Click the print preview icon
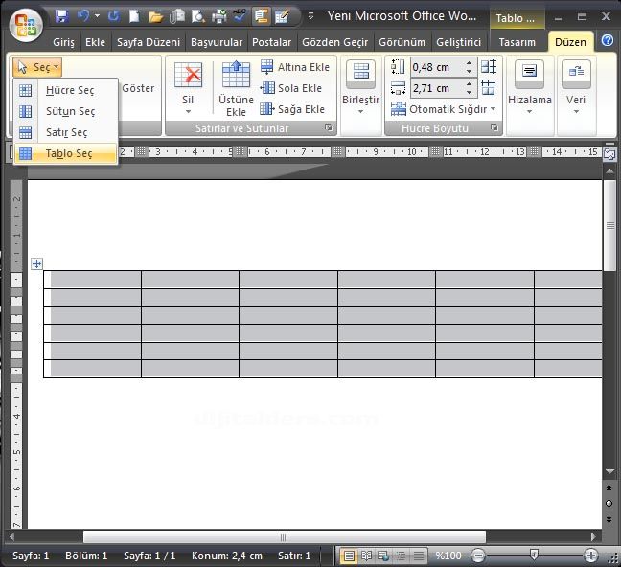621x567 pixels. tap(197, 16)
